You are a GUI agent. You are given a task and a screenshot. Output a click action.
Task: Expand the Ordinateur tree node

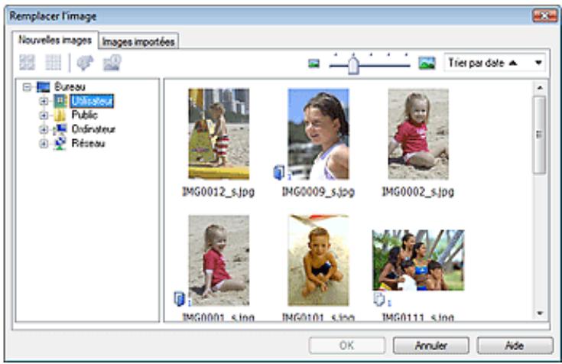point(44,129)
